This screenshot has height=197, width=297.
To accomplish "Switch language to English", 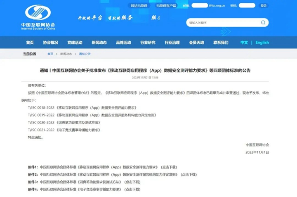I will click(262, 43).
